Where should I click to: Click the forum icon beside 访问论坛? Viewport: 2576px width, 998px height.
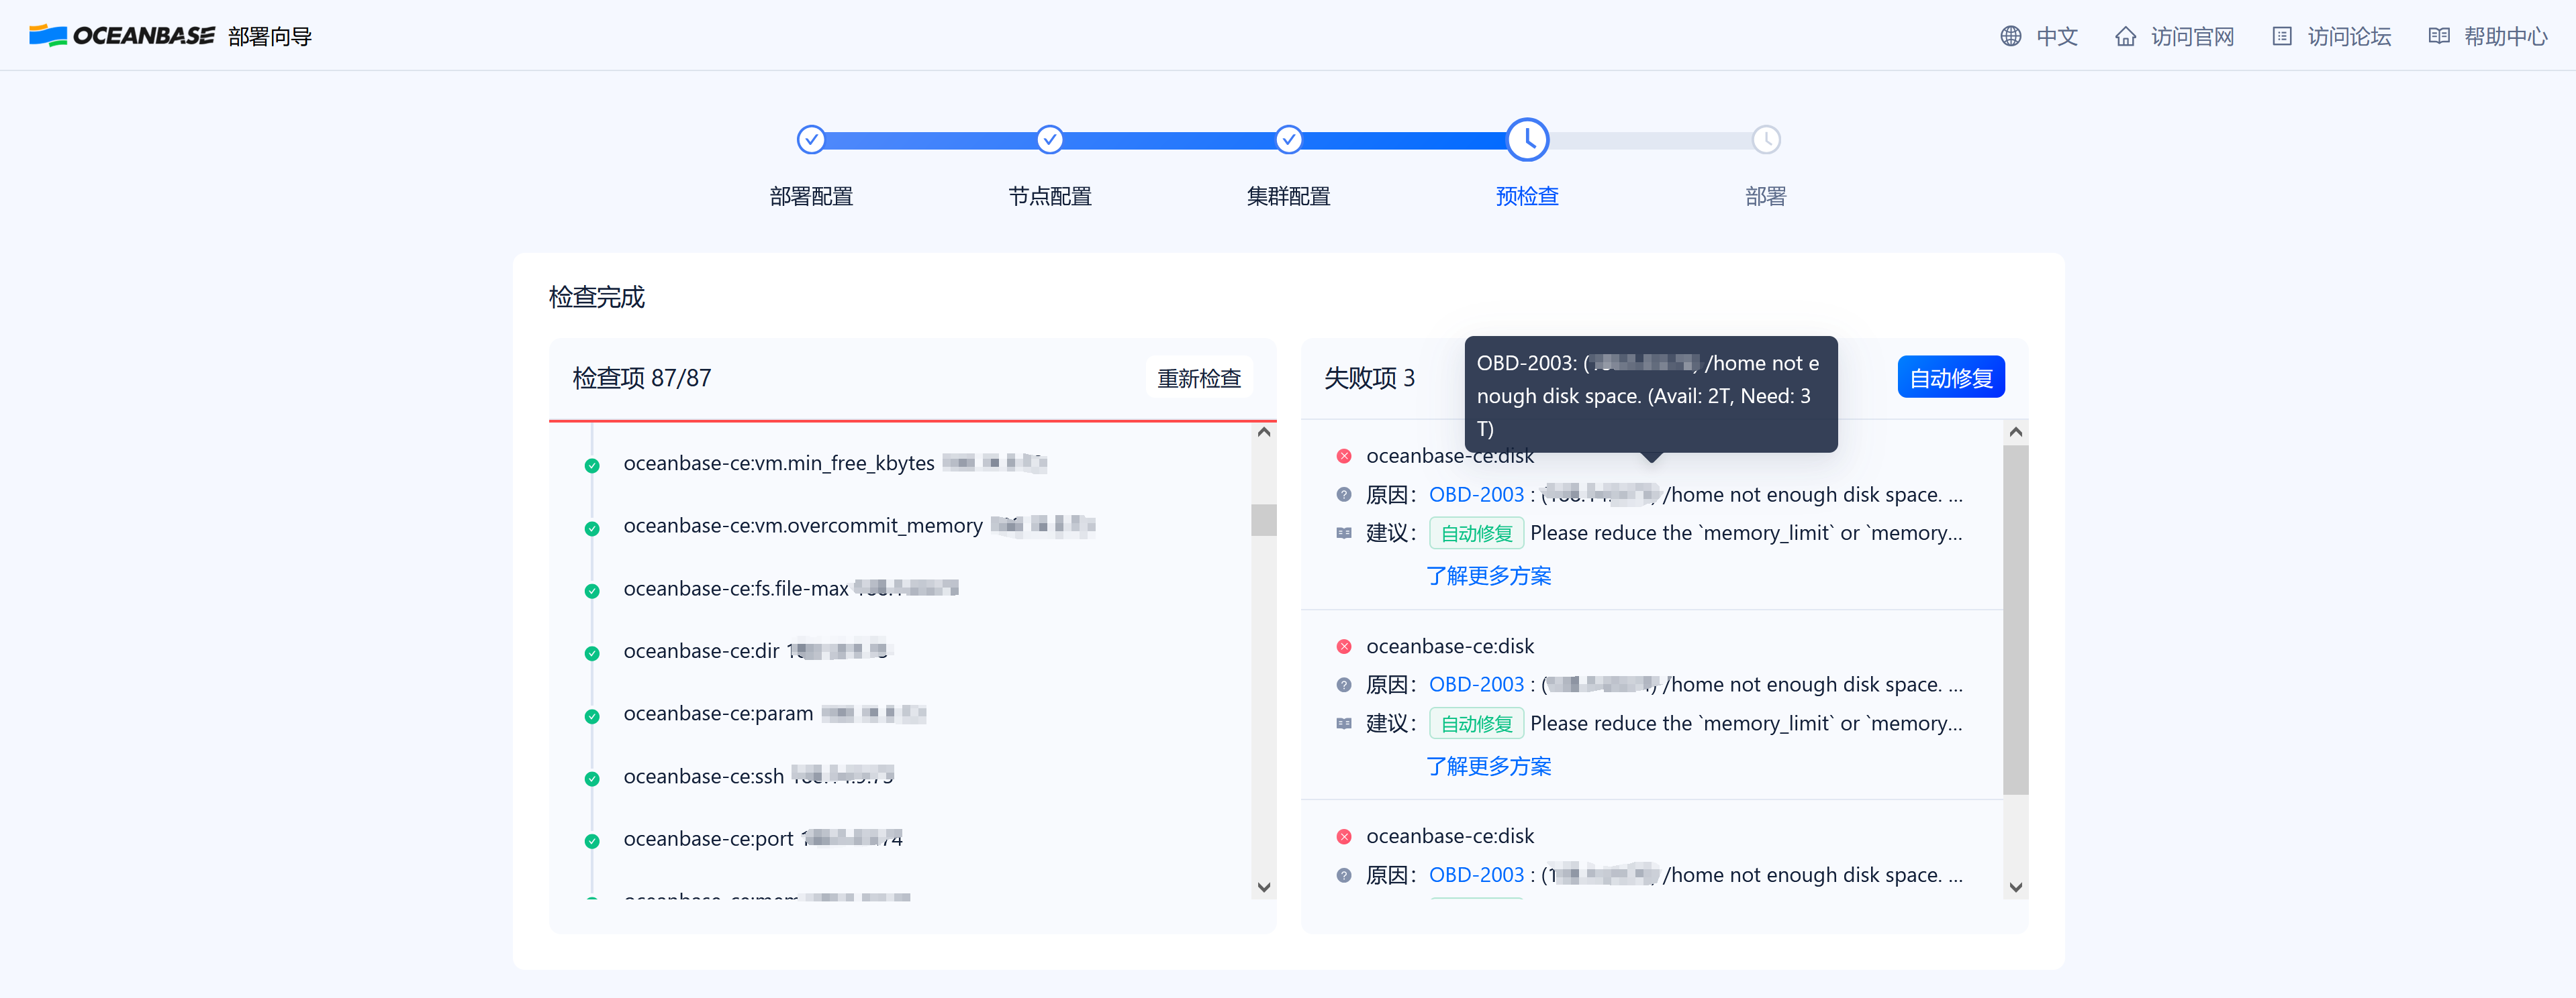pyautogui.click(x=2281, y=36)
